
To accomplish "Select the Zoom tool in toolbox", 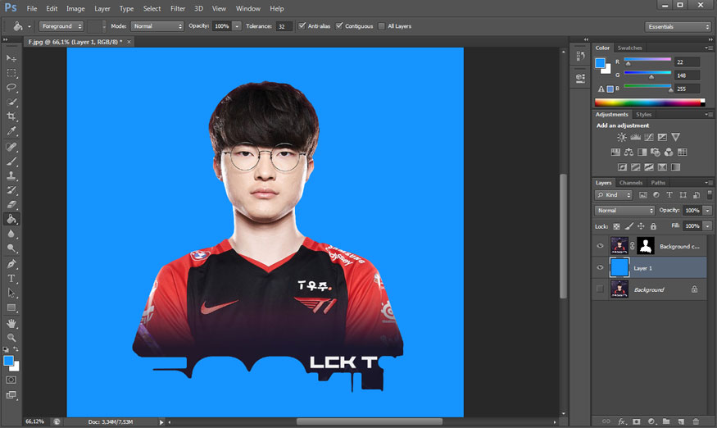I will click(x=11, y=338).
